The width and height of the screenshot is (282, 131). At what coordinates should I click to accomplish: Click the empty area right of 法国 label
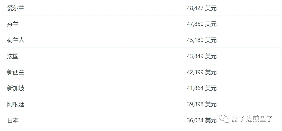point(70,56)
